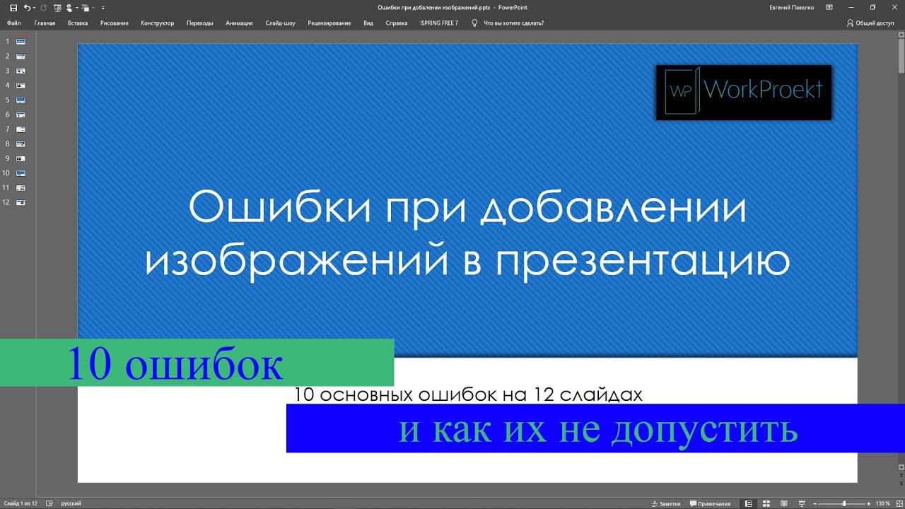Toggle the touch/mouse mode icon
This screenshot has width=905, height=509.
[x=69, y=8]
